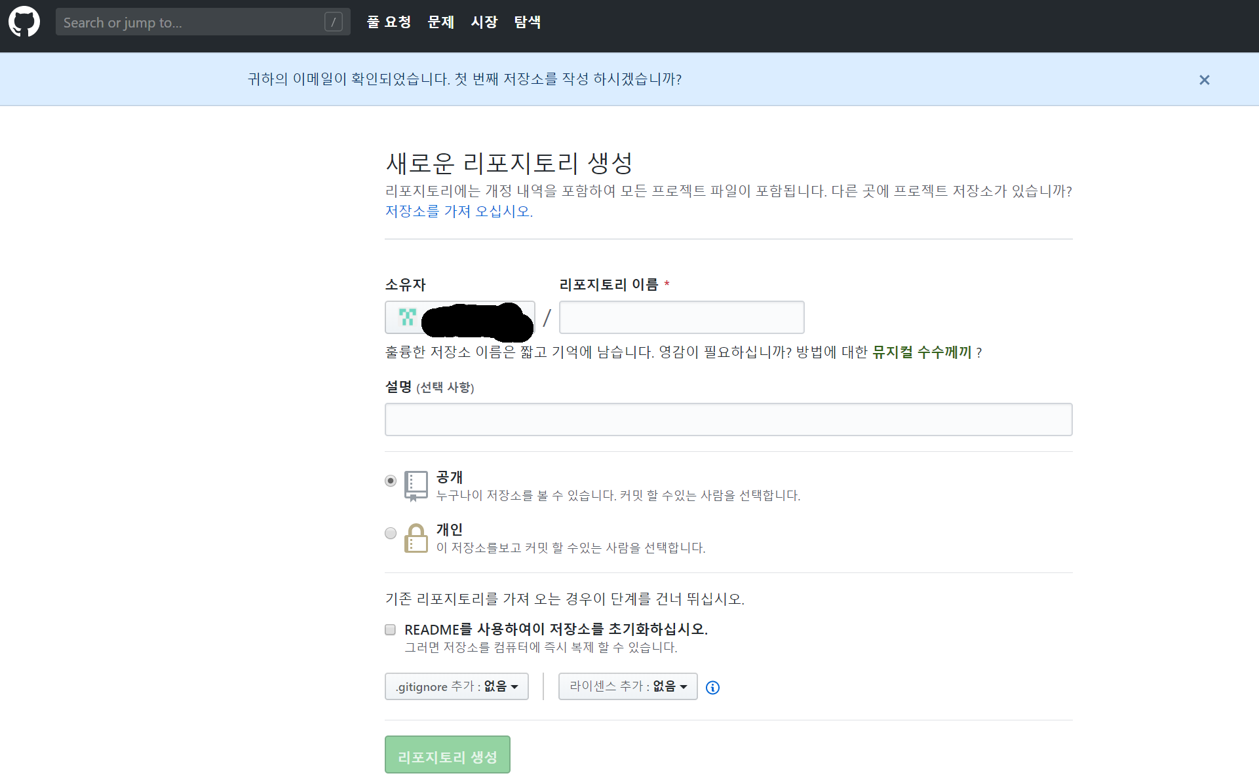The width and height of the screenshot is (1259, 782).
Task: Click the slash shortcut icon in search
Action: coord(333,22)
